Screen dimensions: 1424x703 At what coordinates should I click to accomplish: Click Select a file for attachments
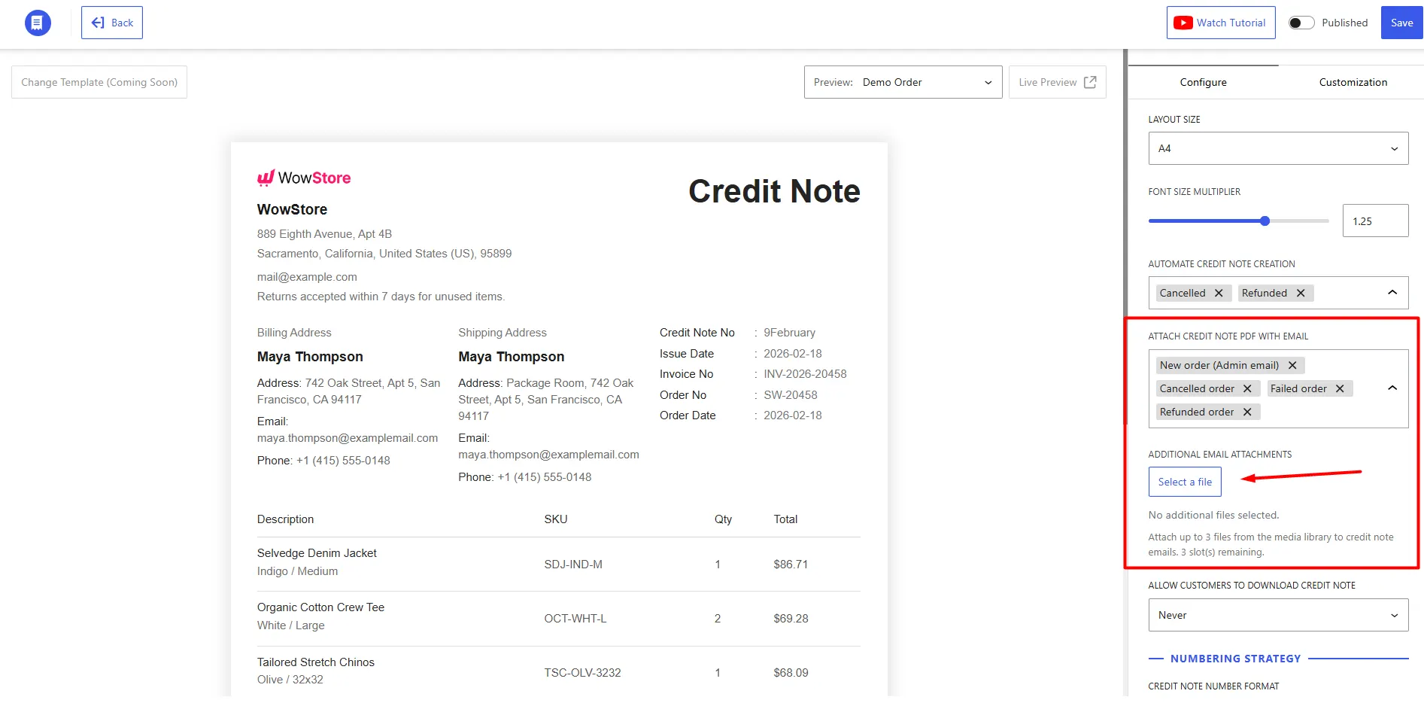[x=1185, y=482]
